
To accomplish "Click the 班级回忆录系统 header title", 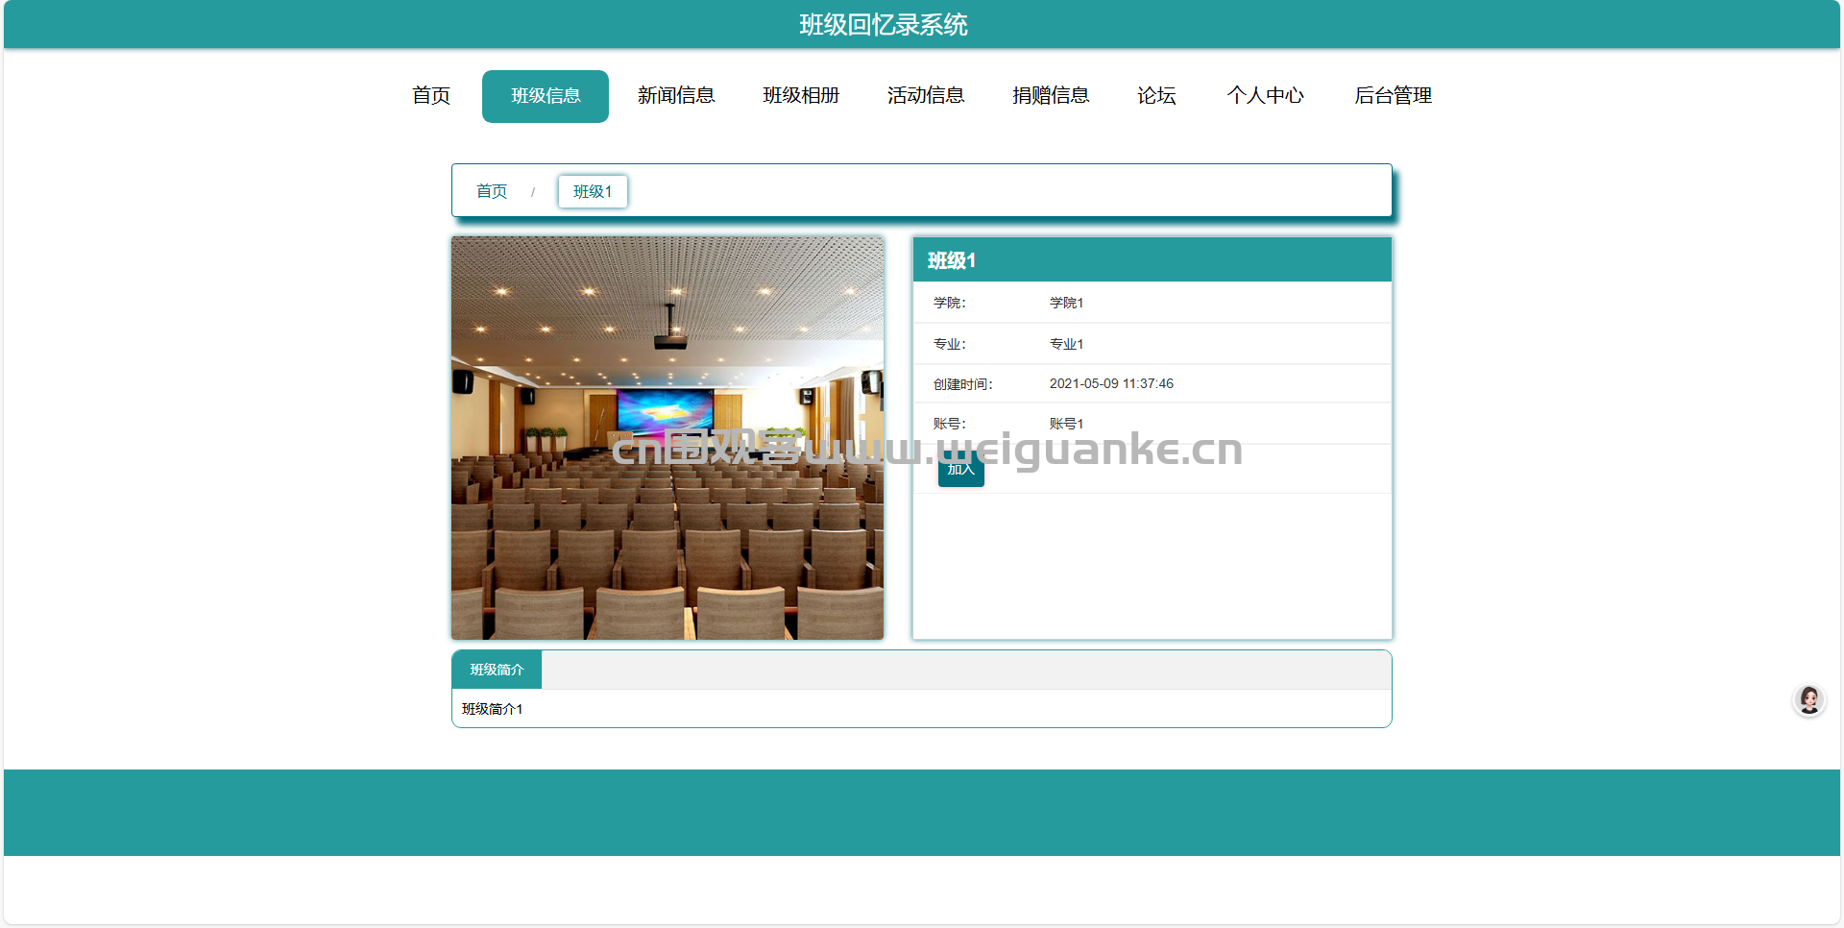I will click(884, 25).
